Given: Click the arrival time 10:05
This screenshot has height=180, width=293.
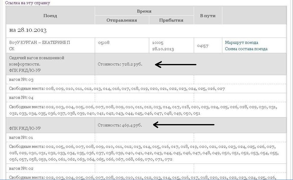Looking at the screenshot, I should pos(158,43).
